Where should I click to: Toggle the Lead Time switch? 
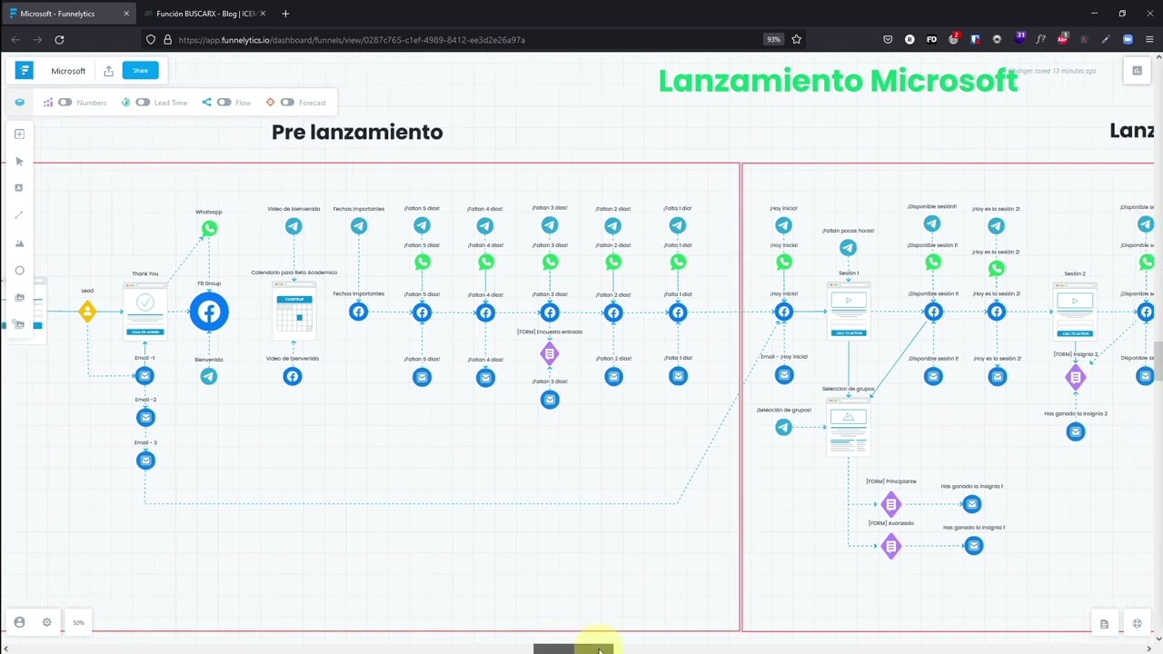[x=143, y=103]
